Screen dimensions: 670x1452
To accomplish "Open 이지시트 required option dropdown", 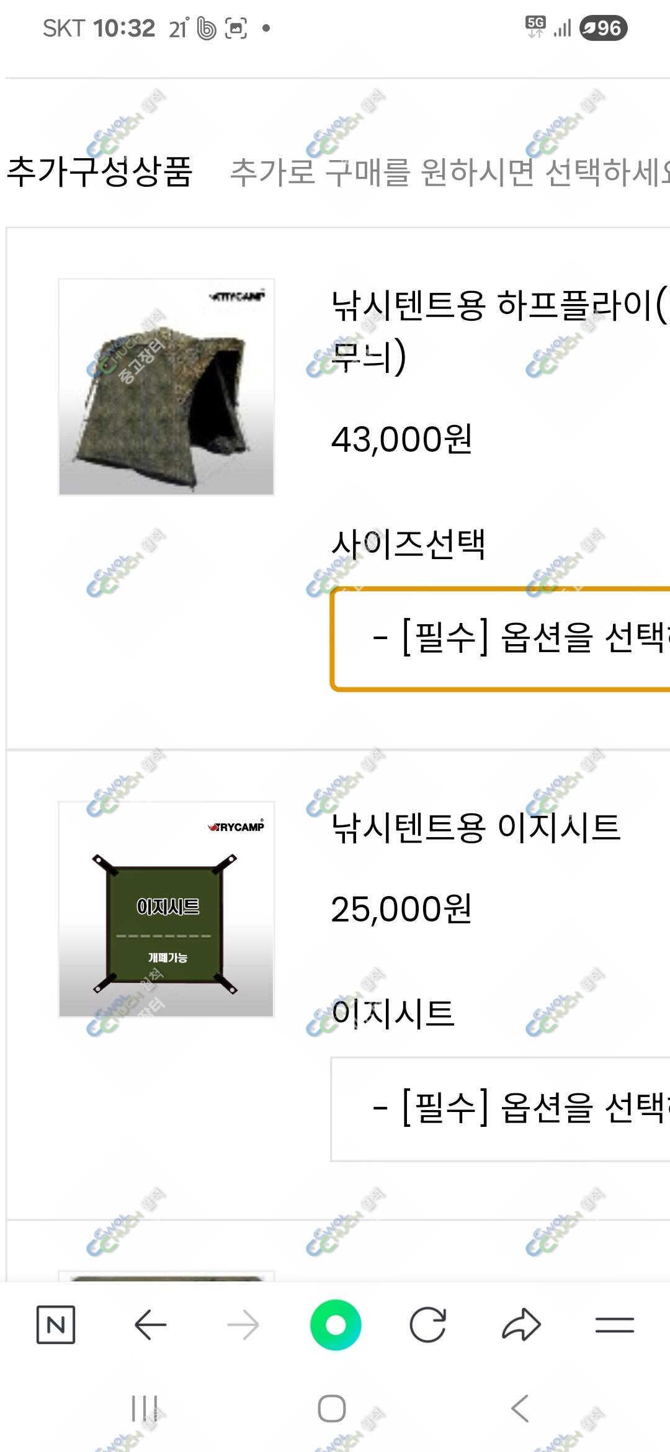I will tap(500, 1109).
